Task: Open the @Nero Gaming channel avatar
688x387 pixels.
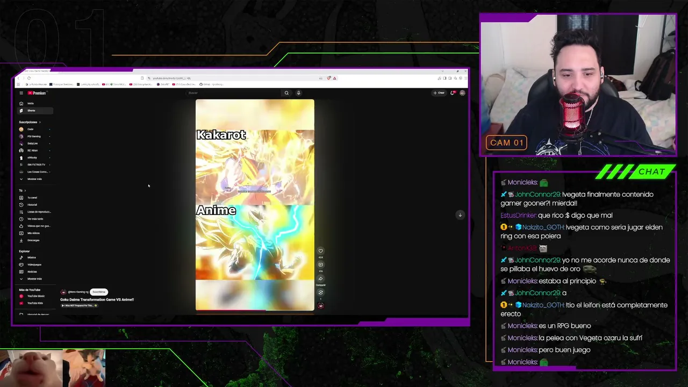Action: pos(63,292)
